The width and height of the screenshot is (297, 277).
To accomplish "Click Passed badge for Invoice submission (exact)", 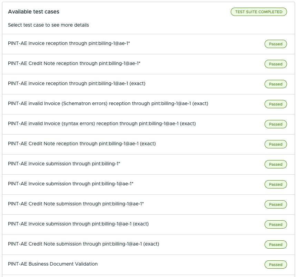I will pyautogui.click(x=276, y=224).
